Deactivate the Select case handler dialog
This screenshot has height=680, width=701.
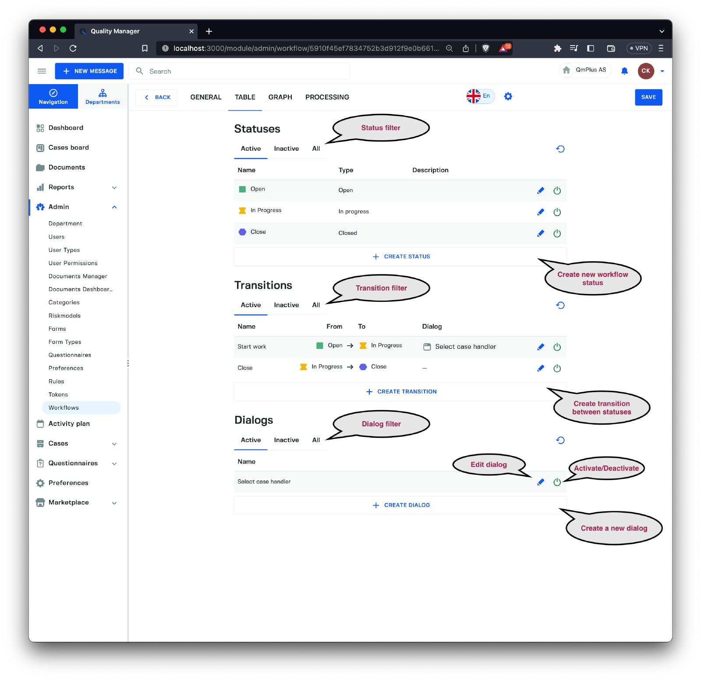(x=557, y=482)
